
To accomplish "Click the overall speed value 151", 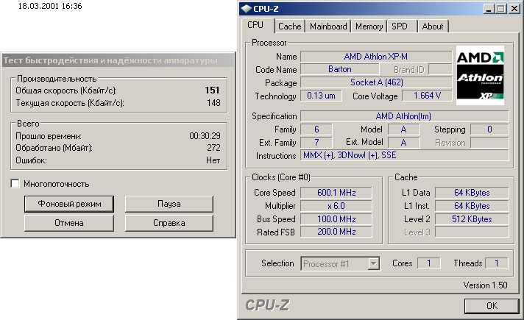I will [x=212, y=90].
